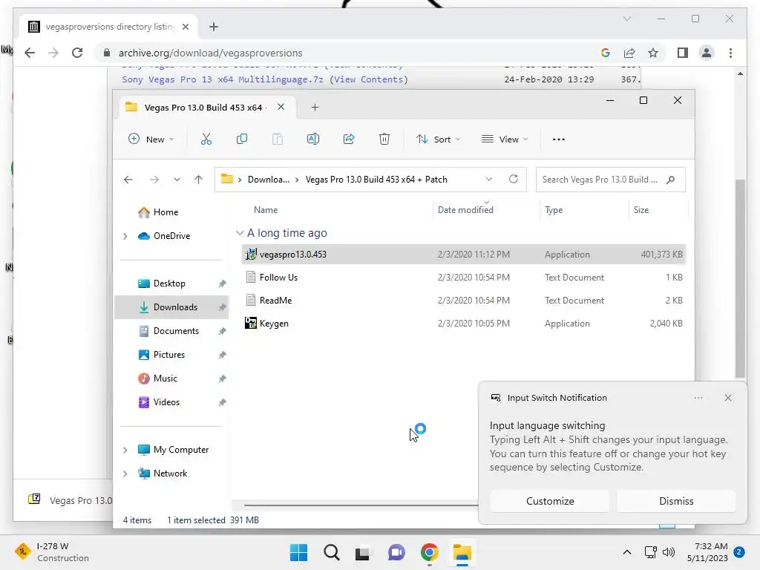Go back in File Explorer navigation

pos(128,180)
